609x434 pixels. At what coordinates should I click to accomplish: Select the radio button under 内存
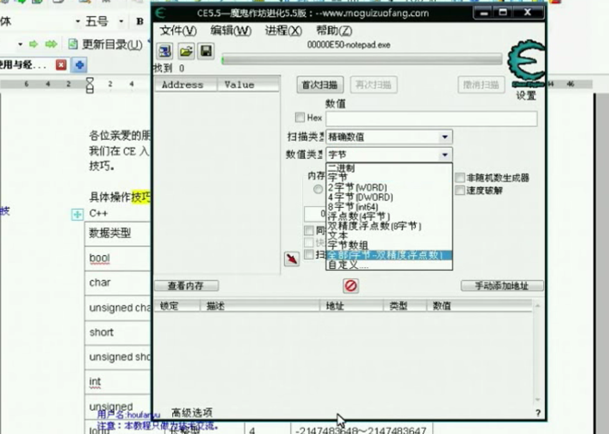click(x=318, y=189)
